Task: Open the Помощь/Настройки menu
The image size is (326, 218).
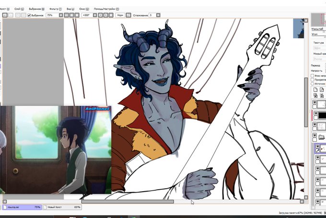Action: (106, 9)
